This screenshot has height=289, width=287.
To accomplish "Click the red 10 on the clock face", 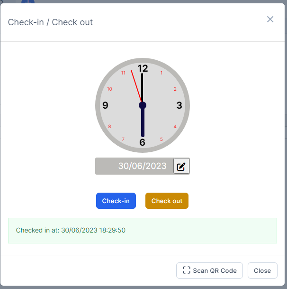I will pos(110,89).
